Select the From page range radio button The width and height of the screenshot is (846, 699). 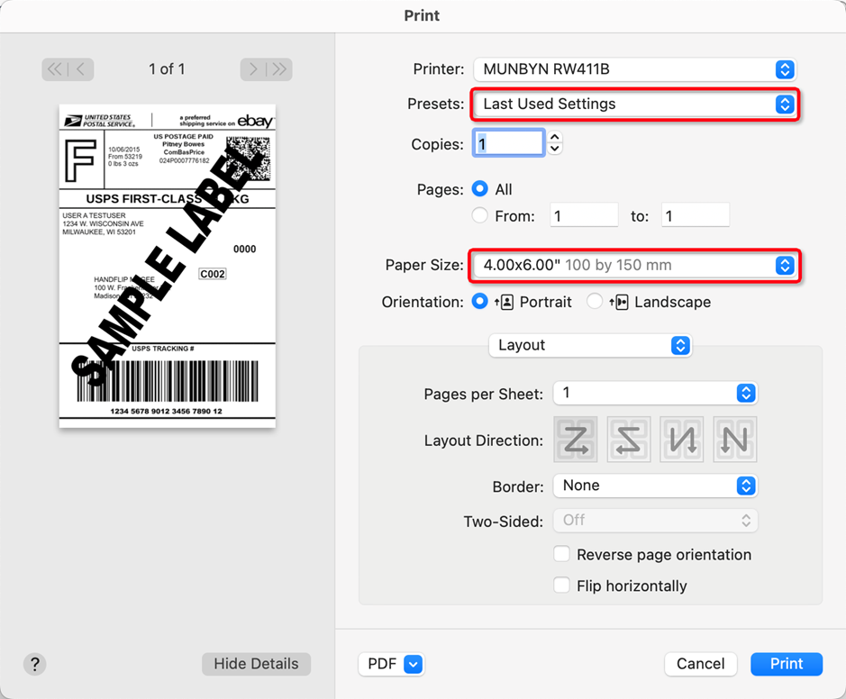click(480, 215)
